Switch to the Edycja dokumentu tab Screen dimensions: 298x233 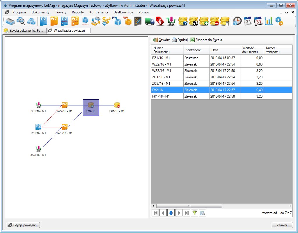(x=24, y=31)
